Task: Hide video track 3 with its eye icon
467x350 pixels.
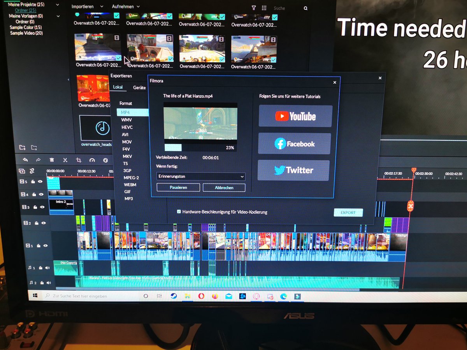Action: click(42, 207)
